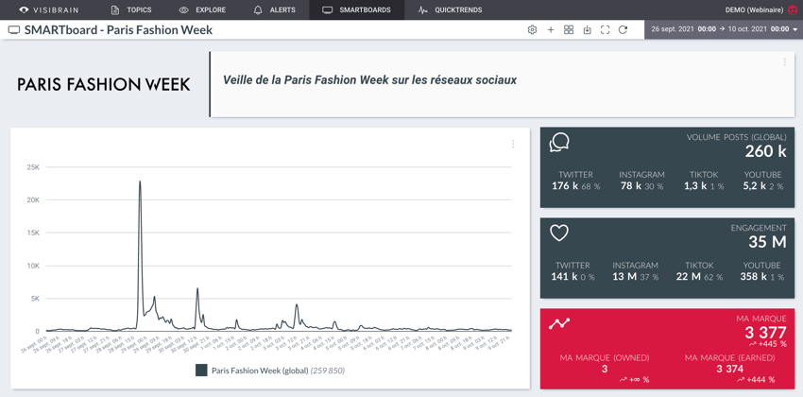
Task: Click the Alerts bell icon
Action: point(258,9)
